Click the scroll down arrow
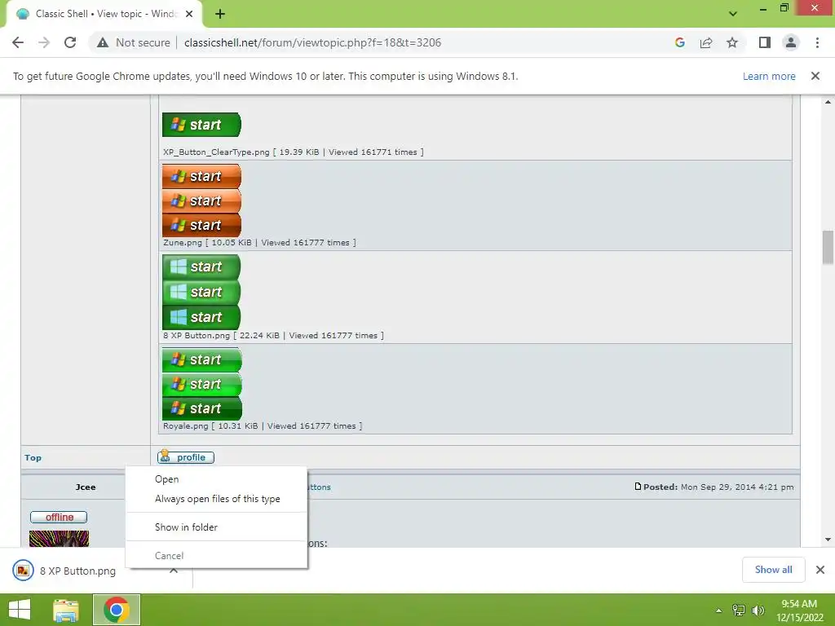 [828, 540]
